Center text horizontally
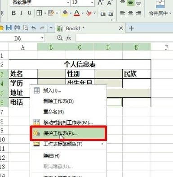Image resolution: width=173 pixels, height=177 pixels. (131, 14)
